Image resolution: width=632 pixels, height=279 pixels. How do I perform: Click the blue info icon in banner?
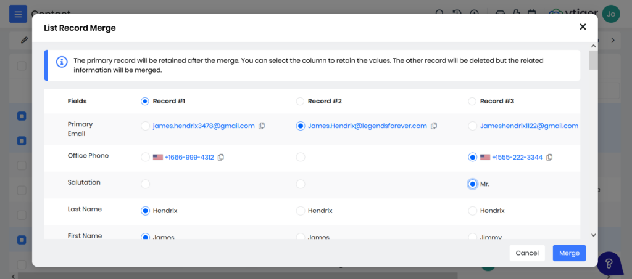click(62, 62)
